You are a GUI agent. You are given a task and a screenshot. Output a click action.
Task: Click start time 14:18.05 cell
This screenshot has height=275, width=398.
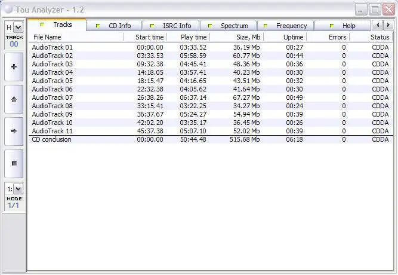(150, 72)
